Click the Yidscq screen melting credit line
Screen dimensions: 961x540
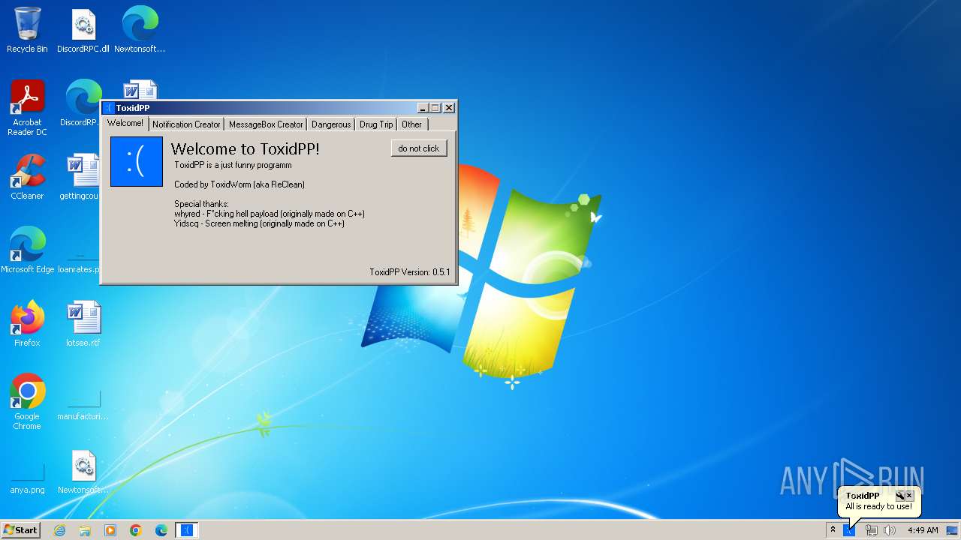tap(259, 223)
